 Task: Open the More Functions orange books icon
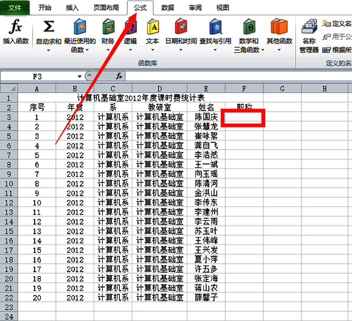[279, 27]
